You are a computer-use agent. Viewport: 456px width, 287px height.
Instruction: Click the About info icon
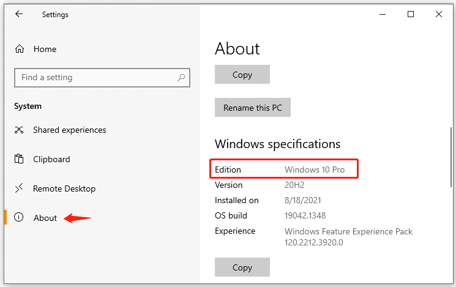coord(18,217)
